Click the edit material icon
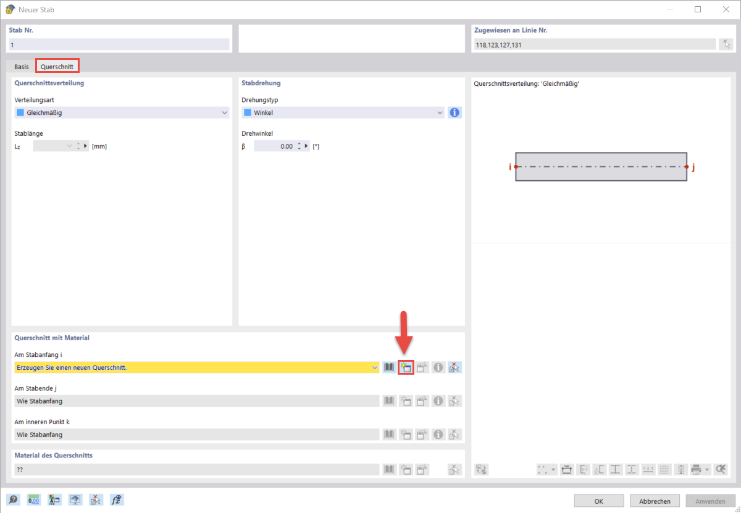 coord(422,470)
